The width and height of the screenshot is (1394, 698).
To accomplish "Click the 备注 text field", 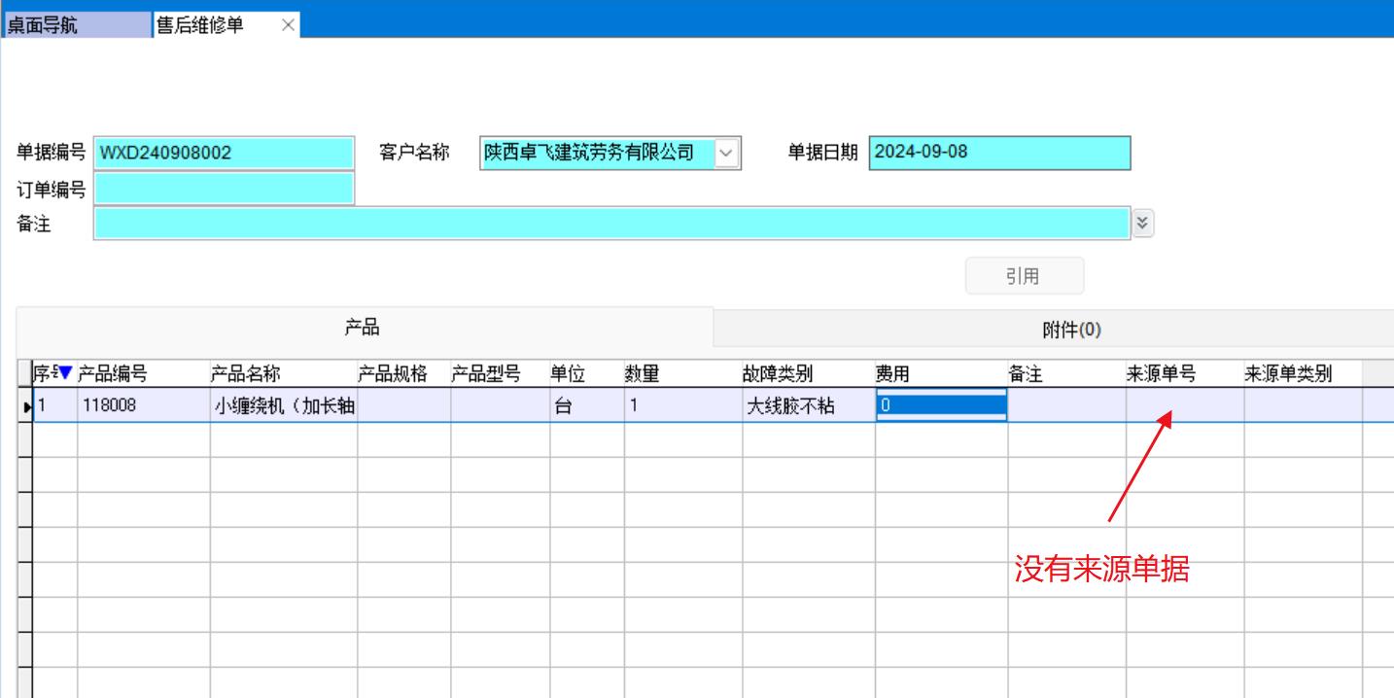I will pos(611,224).
